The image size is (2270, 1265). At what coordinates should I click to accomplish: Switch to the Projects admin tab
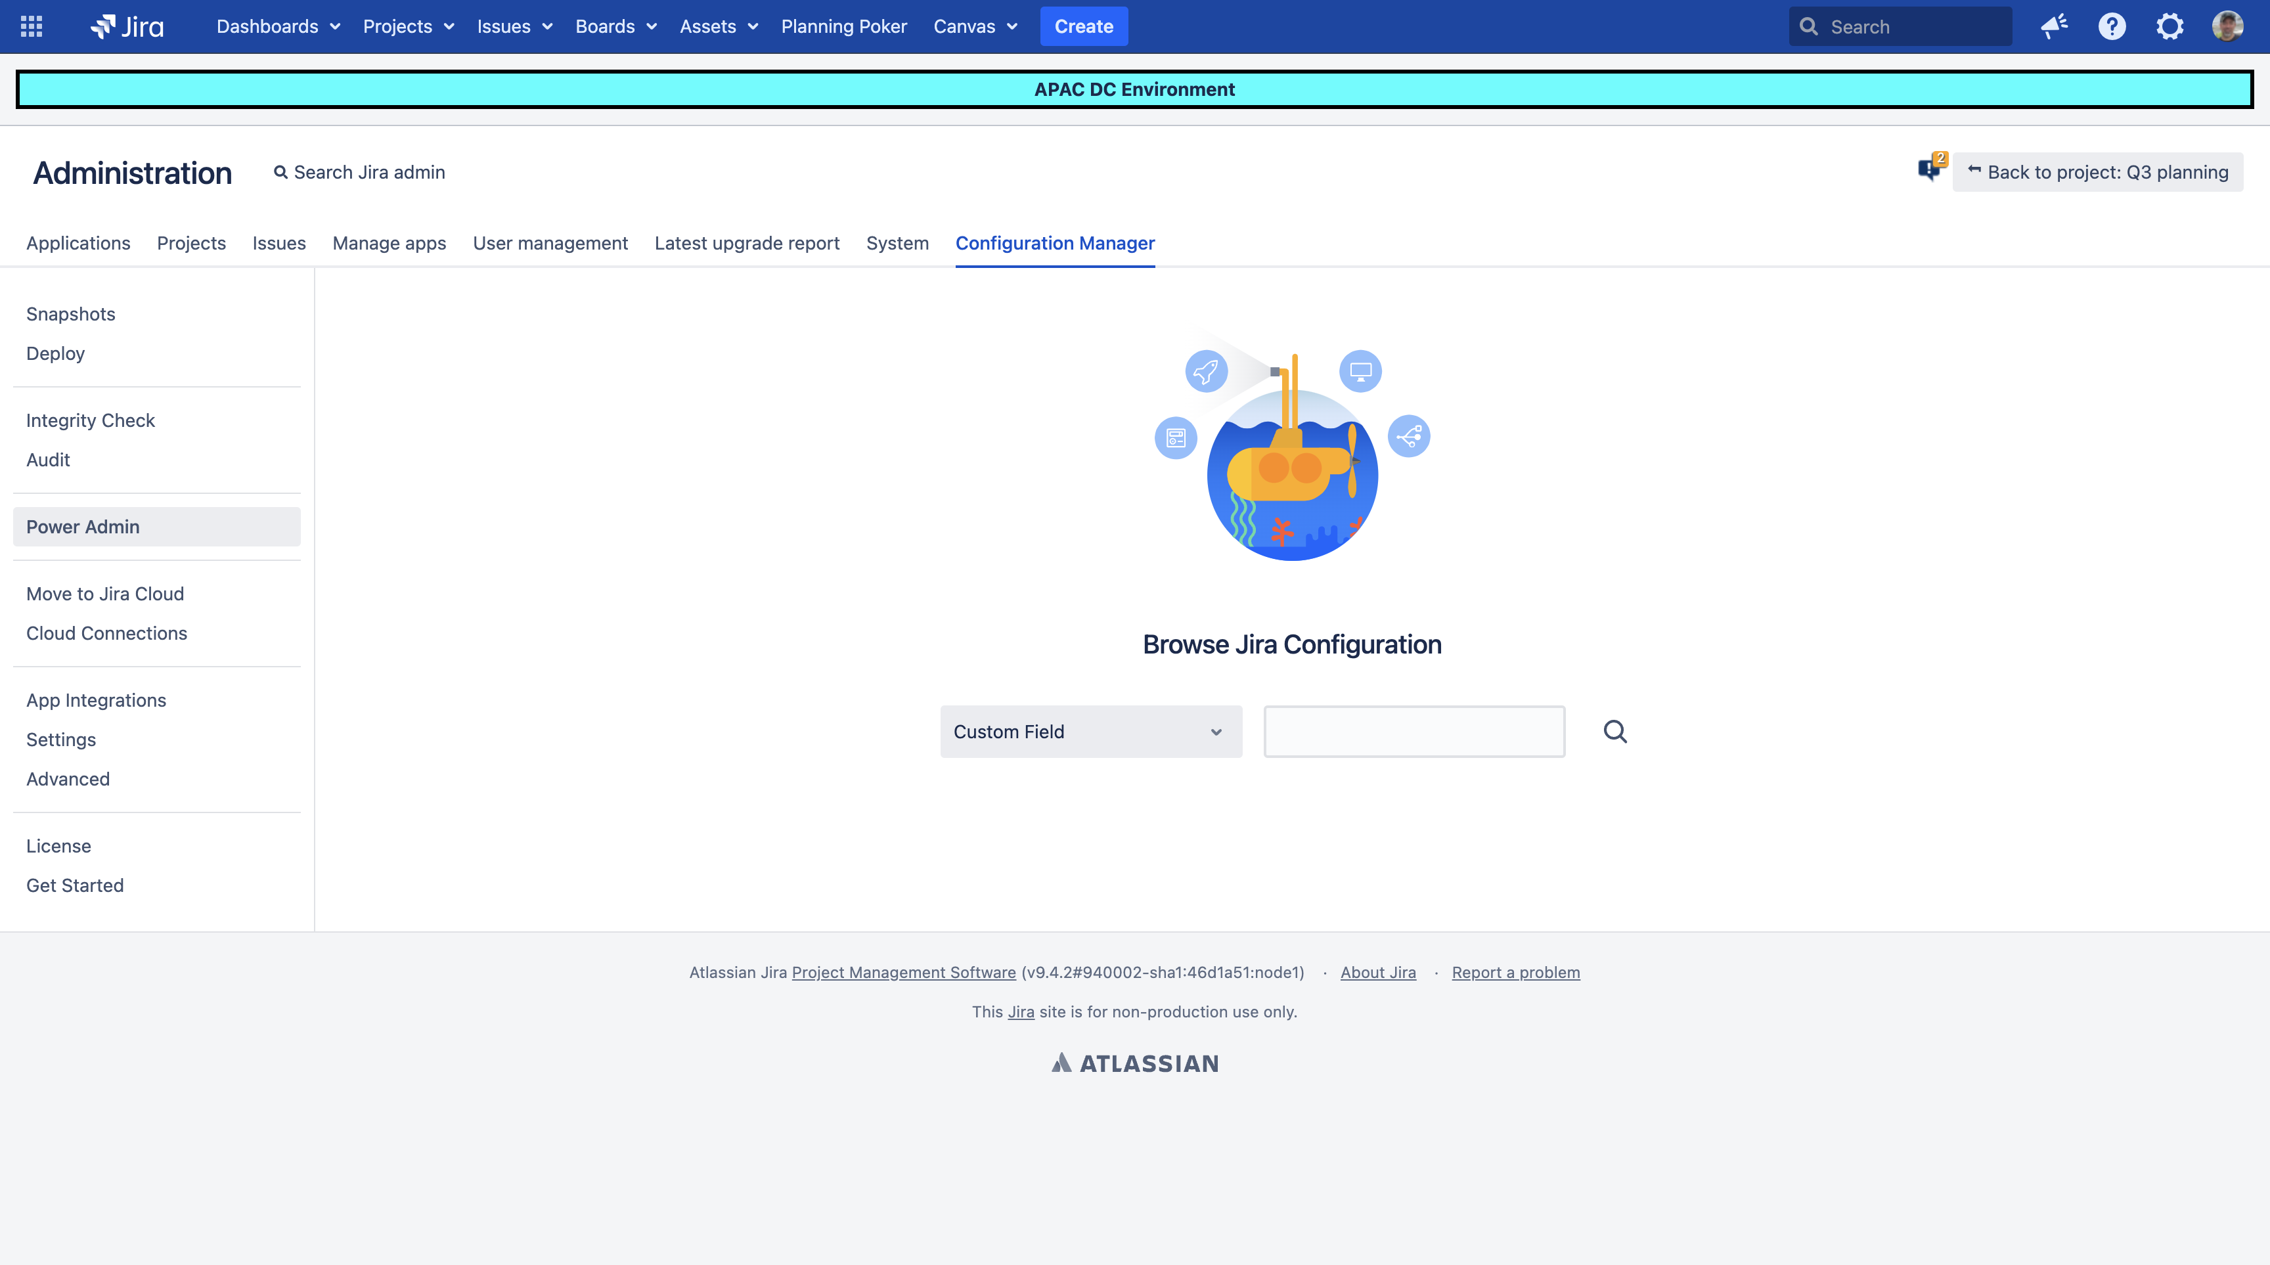click(191, 243)
